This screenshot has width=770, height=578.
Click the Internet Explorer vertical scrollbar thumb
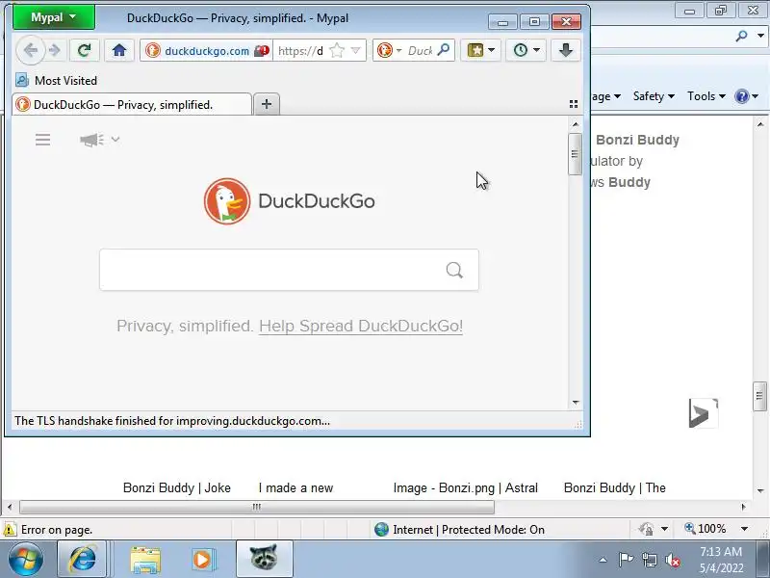tap(759, 396)
